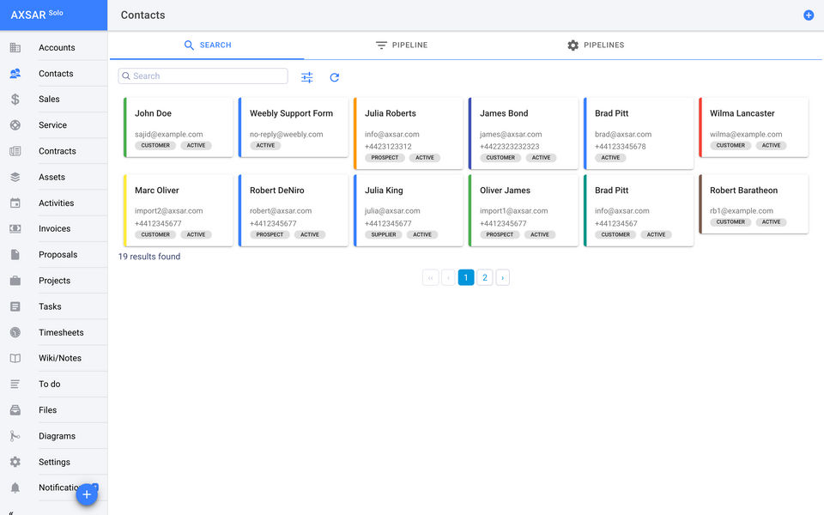824x515 pixels.
Task: Go to page 2 of results
Action: pyautogui.click(x=485, y=277)
